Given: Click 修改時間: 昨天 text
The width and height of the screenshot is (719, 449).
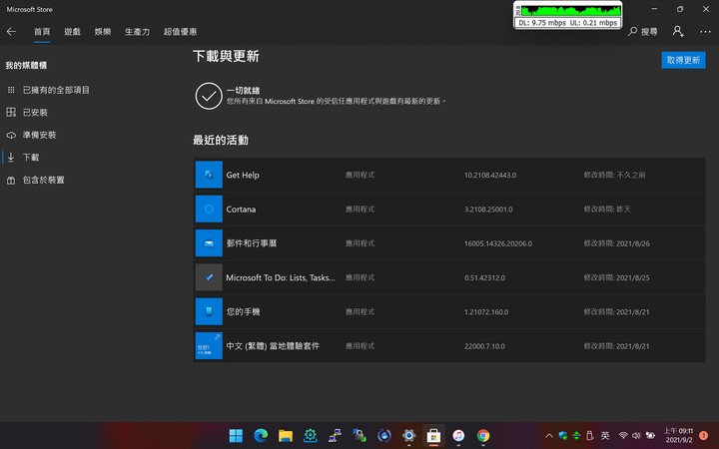Looking at the screenshot, I should pos(607,210).
